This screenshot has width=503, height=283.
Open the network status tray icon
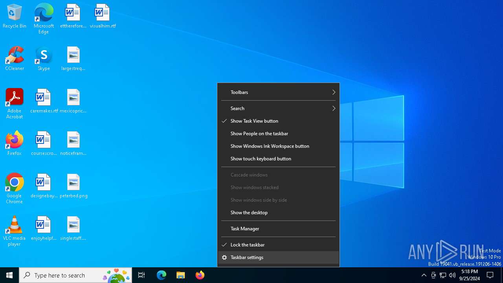click(x=443, y=275)
